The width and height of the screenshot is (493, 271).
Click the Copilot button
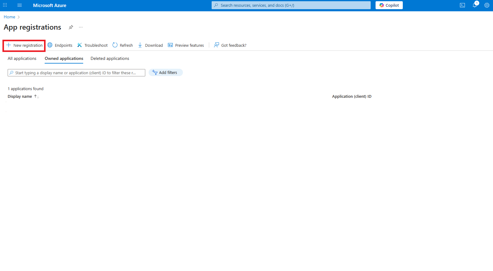coord(389,5)
